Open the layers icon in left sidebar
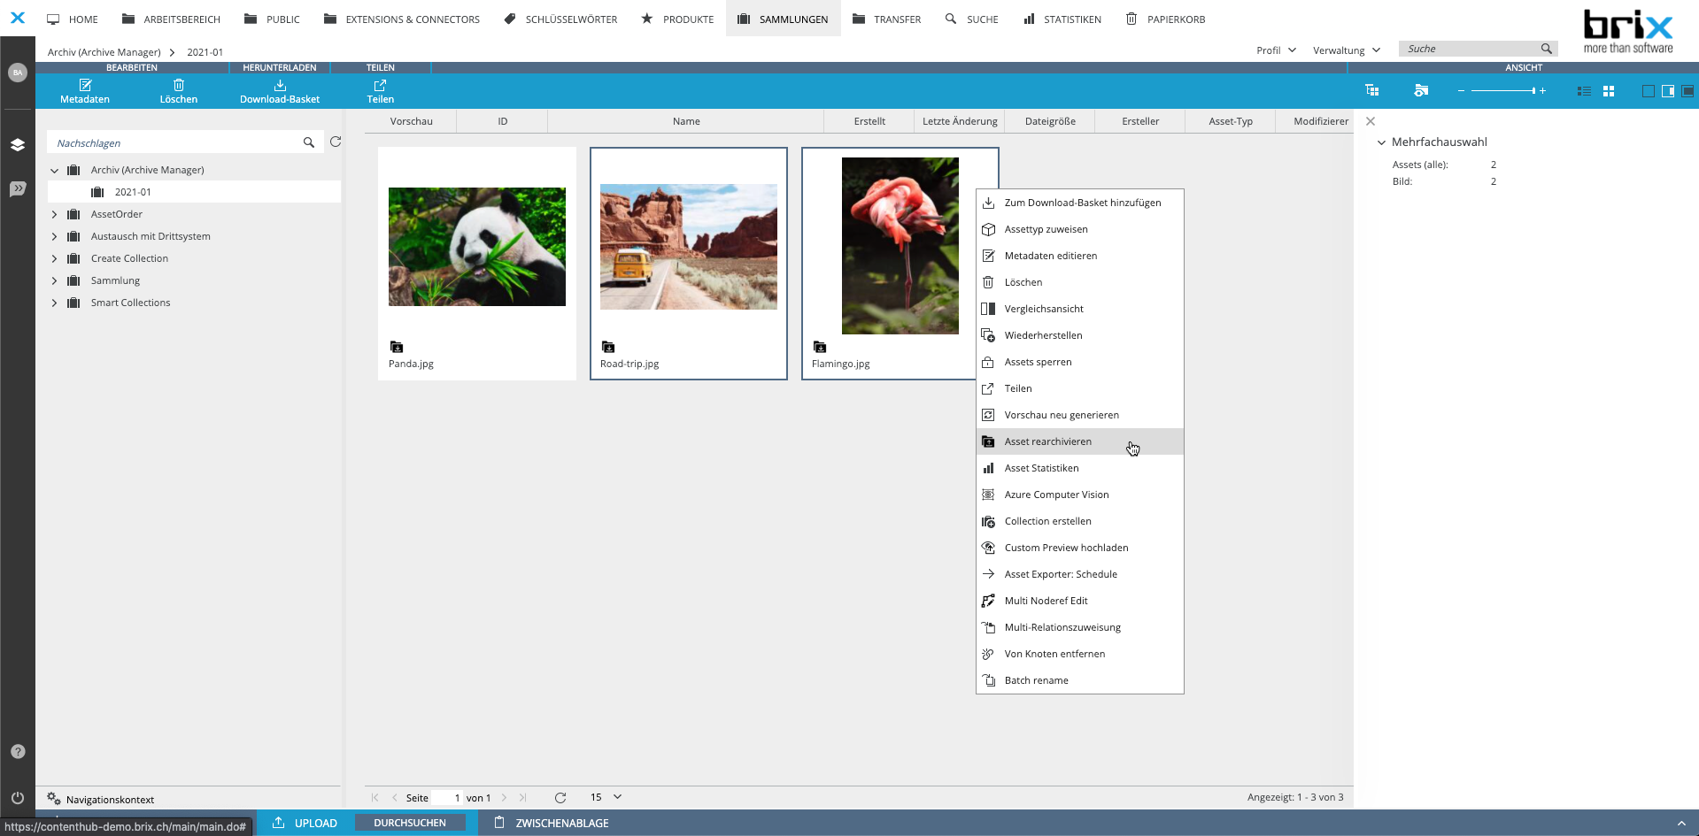Screen dimensions: 1699x836 (x=18, y=144)
